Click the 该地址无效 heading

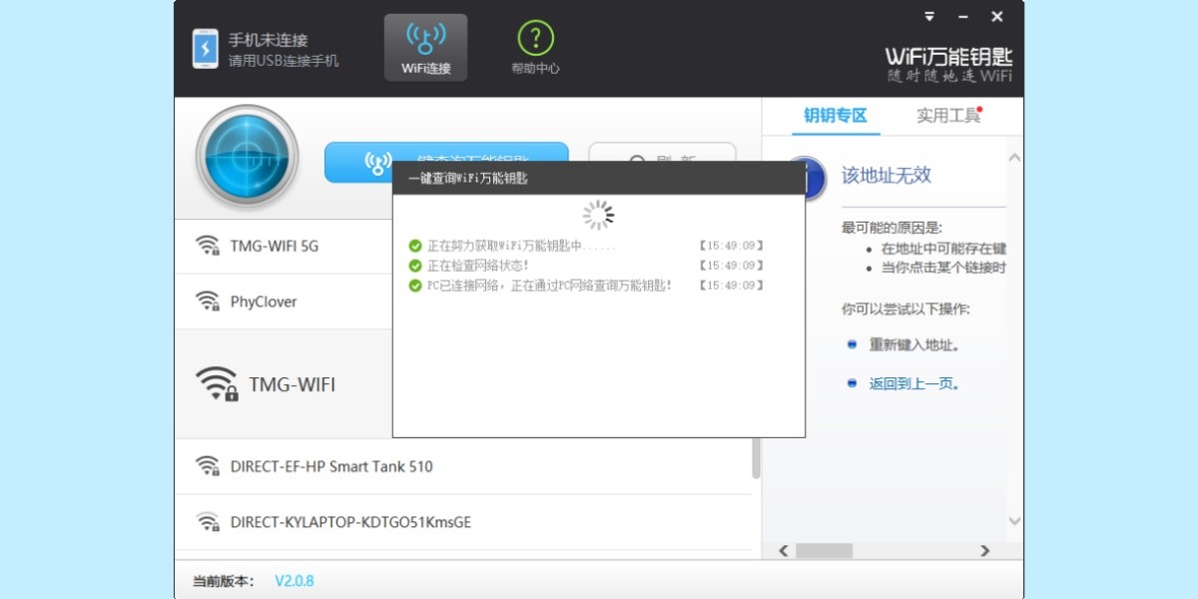click(887, 175)
